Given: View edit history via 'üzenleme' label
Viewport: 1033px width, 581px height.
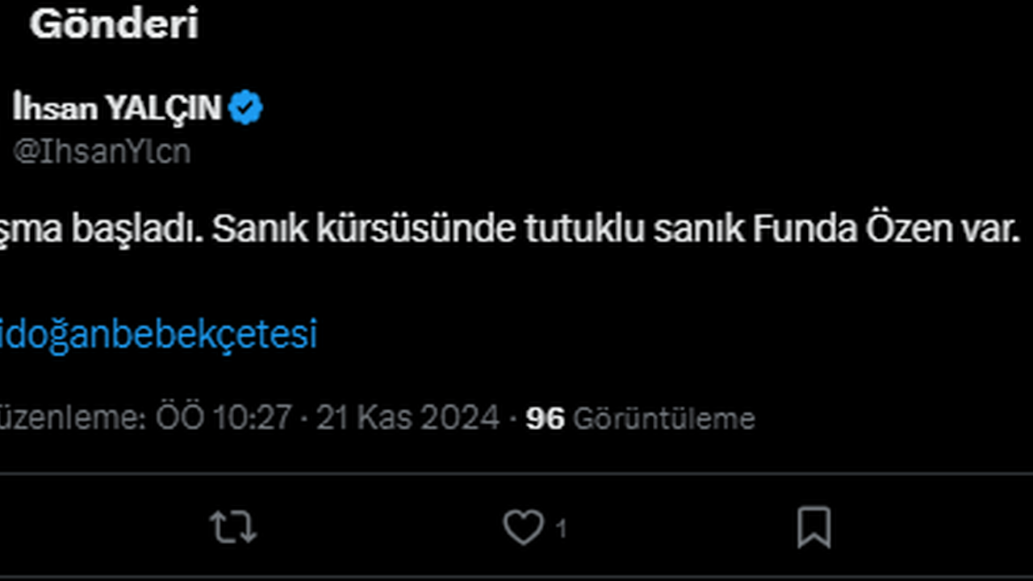Looking at the screenshot, I should [73, 418].
